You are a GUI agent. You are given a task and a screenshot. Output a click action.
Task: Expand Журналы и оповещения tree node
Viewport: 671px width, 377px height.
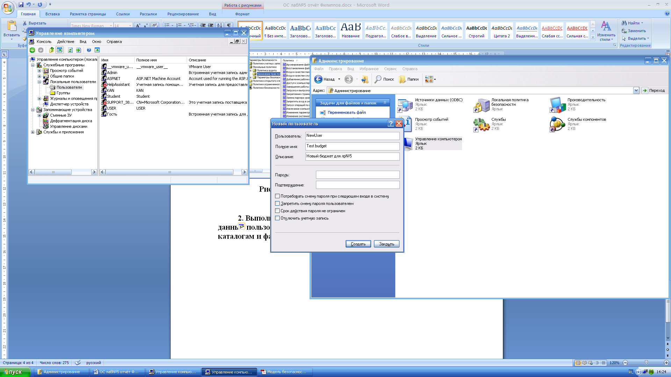[39, 98]
